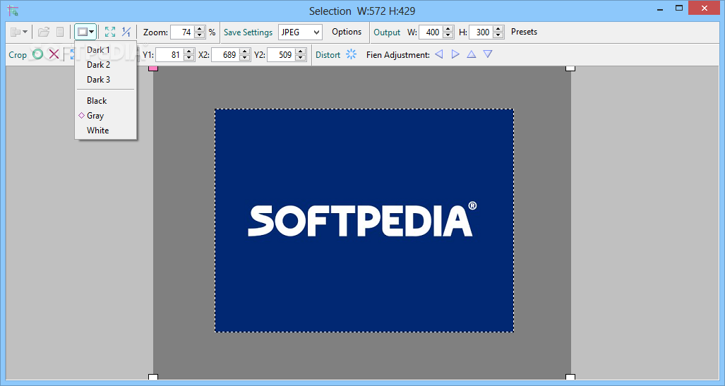725x386 pixels.
Task: Decrease the Y1 value
Action: click(x=188, y=59)
